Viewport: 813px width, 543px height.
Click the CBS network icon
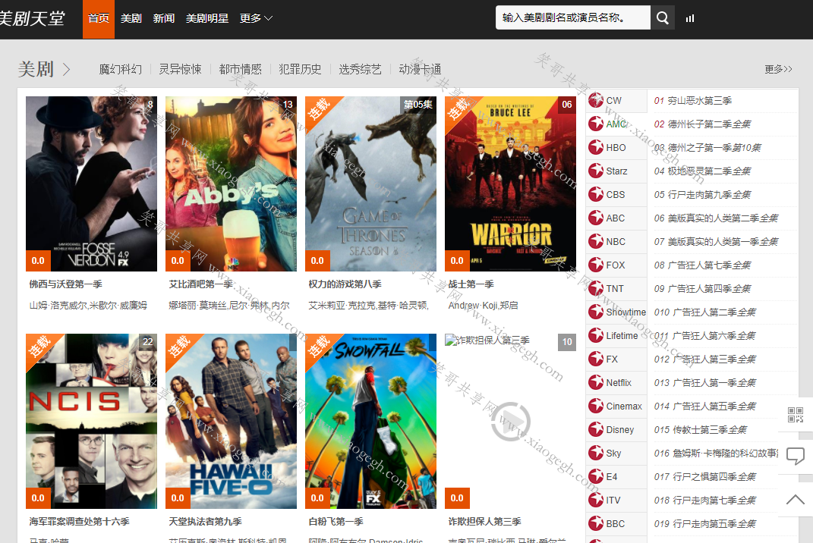[x=596, y=194]
